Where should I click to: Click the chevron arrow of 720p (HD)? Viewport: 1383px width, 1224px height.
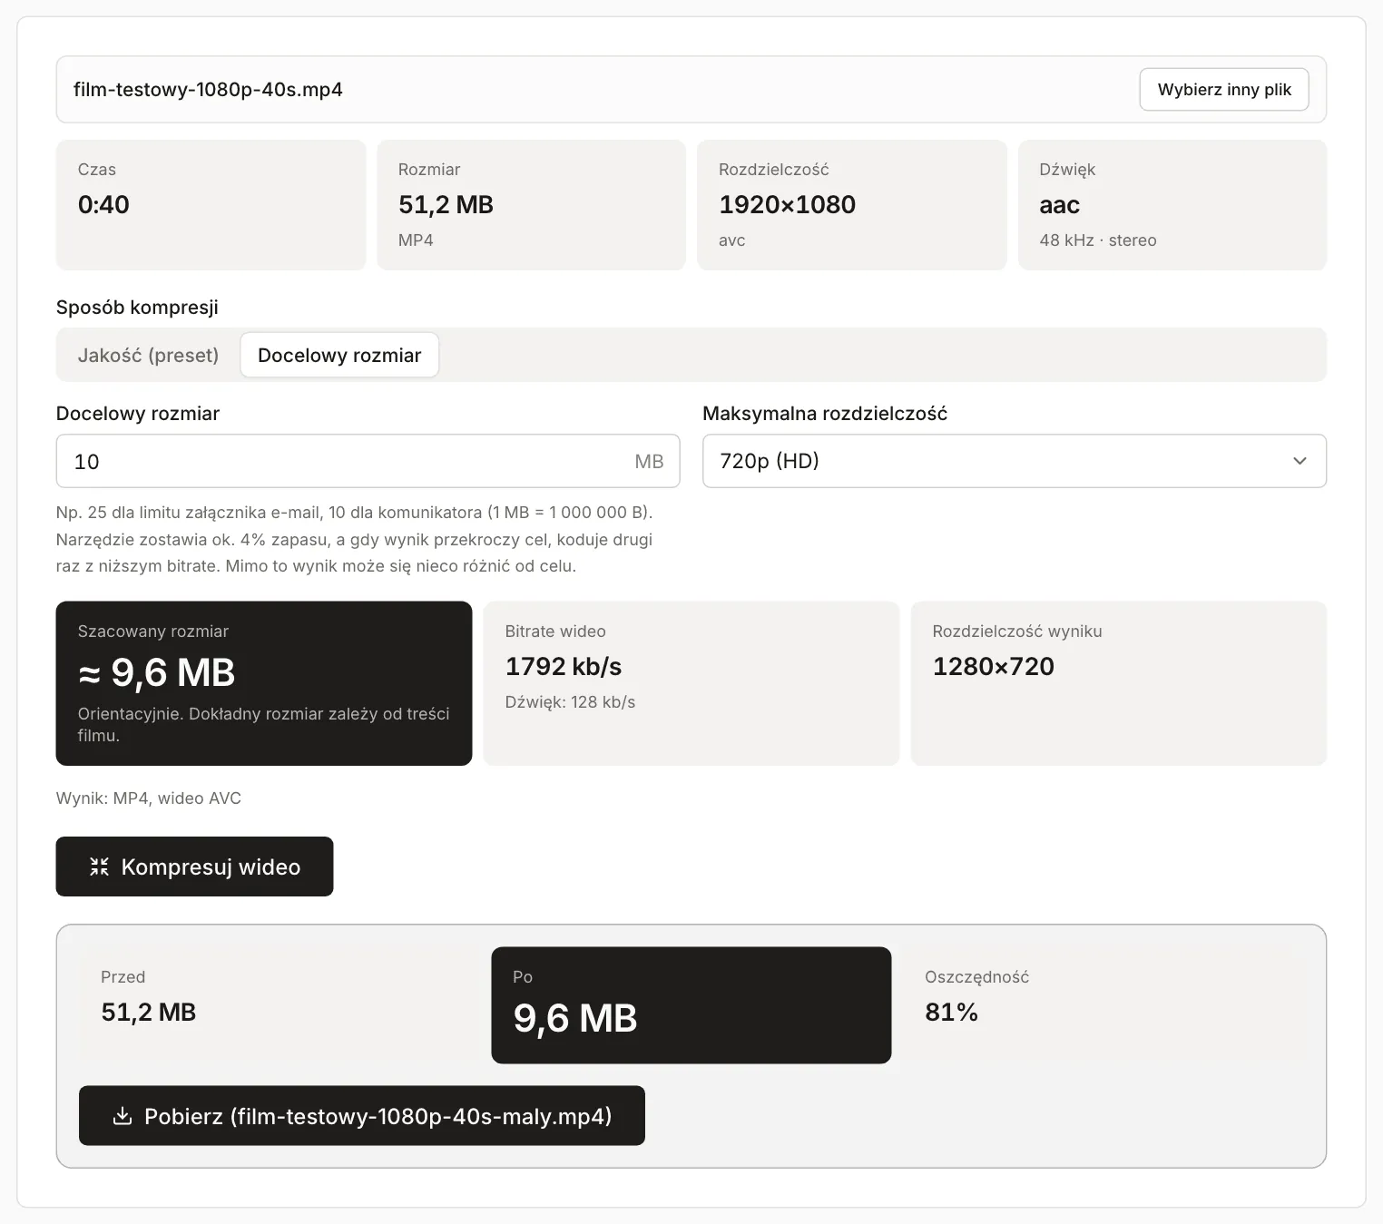pyautogui.click(x=1300, y=461)
